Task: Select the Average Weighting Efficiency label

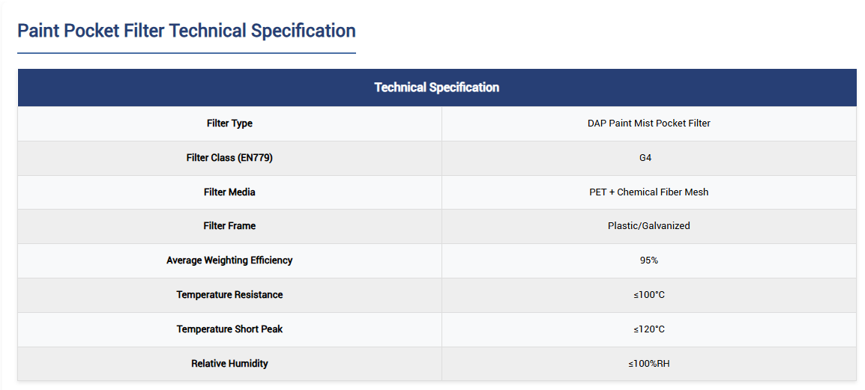Action: tap(229, 260)
